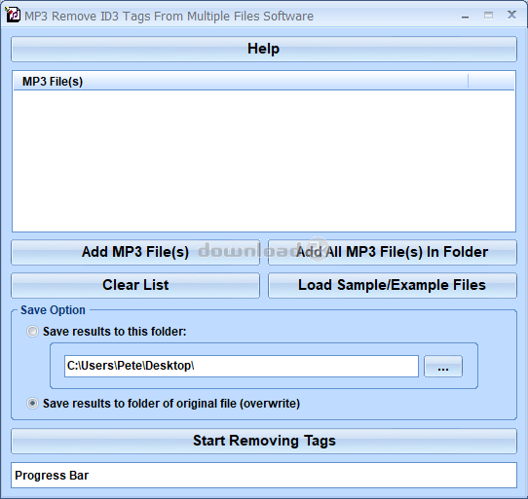Click the output folder path field
Viewport: 528px width, 499px height.
241,366
